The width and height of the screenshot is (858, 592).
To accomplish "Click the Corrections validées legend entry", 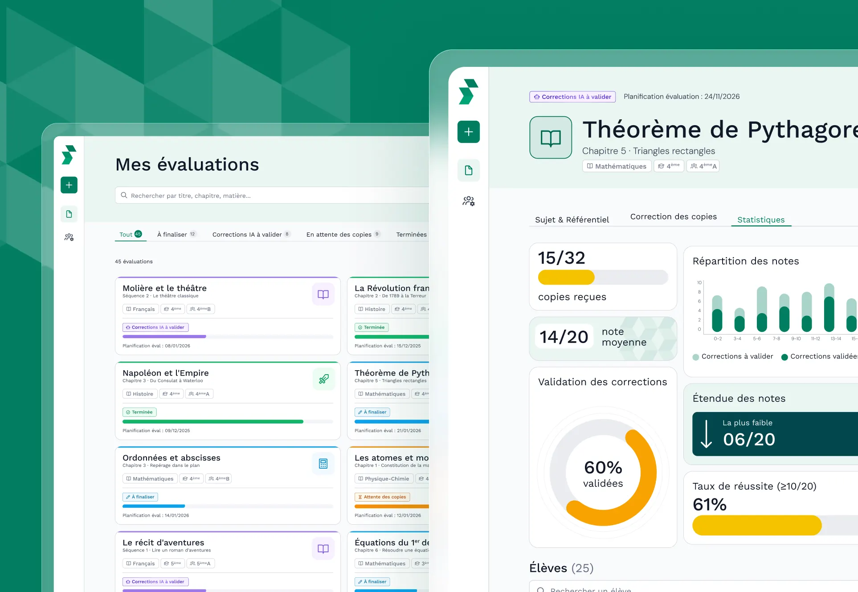I will (820, 356).
